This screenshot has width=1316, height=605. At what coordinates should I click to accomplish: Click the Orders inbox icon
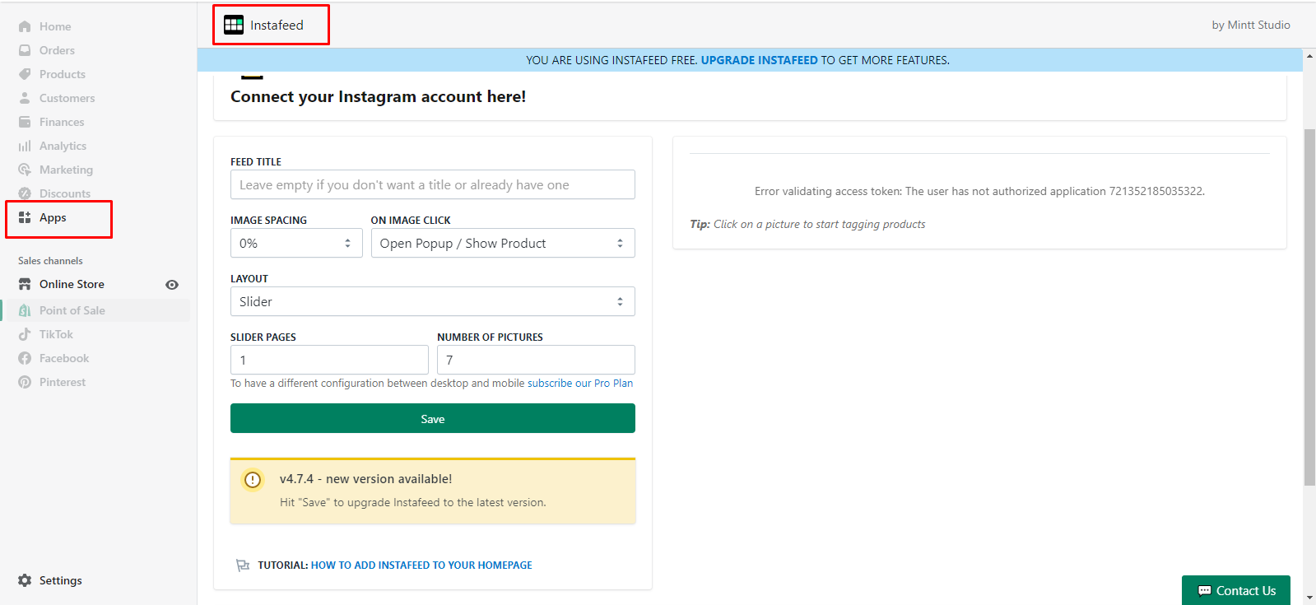[25, 50]
